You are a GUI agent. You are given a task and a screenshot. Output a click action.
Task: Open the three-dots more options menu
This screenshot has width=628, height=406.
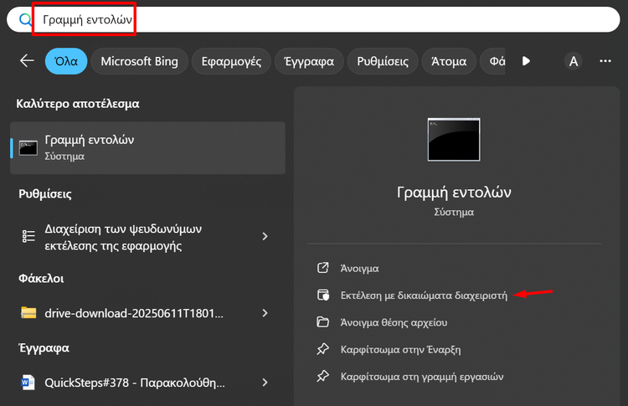point(605,61)
